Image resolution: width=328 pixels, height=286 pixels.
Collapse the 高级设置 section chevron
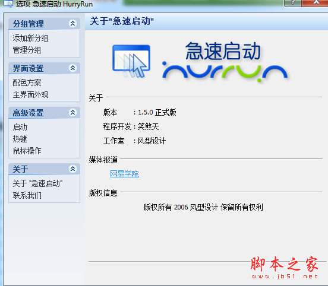(72, 113)
